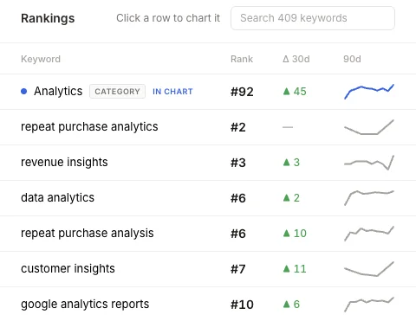
Task: Click the 90d column header
Action: pyautogui.click(x=352, y=59)
